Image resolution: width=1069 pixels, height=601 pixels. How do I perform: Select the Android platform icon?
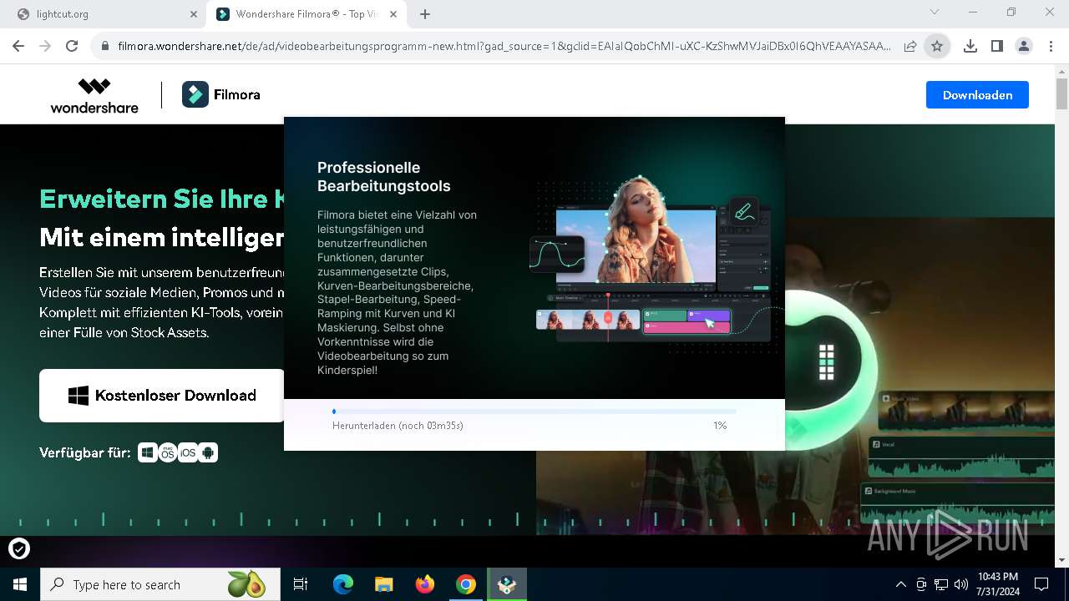click(x=208, y=453)
